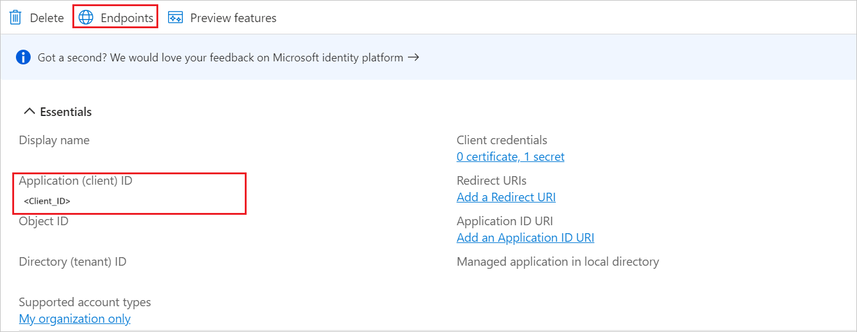Click the Preview features icon
The image size is (857, 332).
coord(175,17)
